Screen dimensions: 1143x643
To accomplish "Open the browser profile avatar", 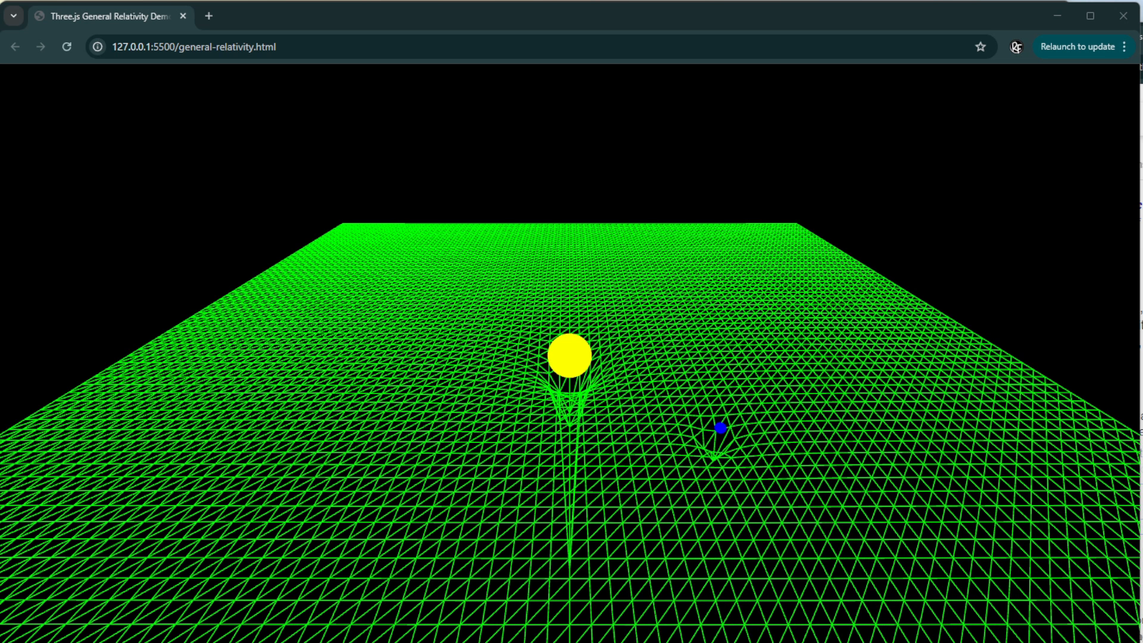I will pos(1016,46).
